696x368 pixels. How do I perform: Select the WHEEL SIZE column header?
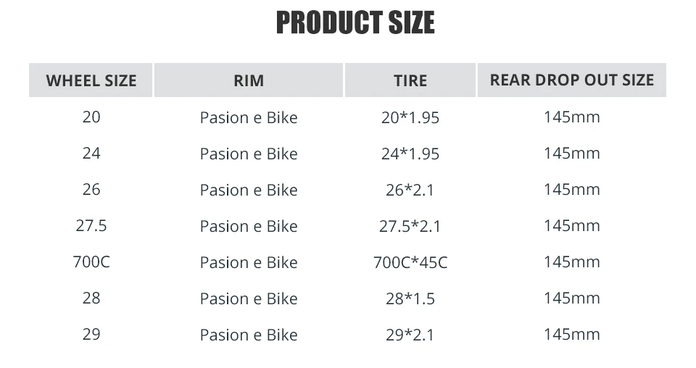(x=91, y=80)
